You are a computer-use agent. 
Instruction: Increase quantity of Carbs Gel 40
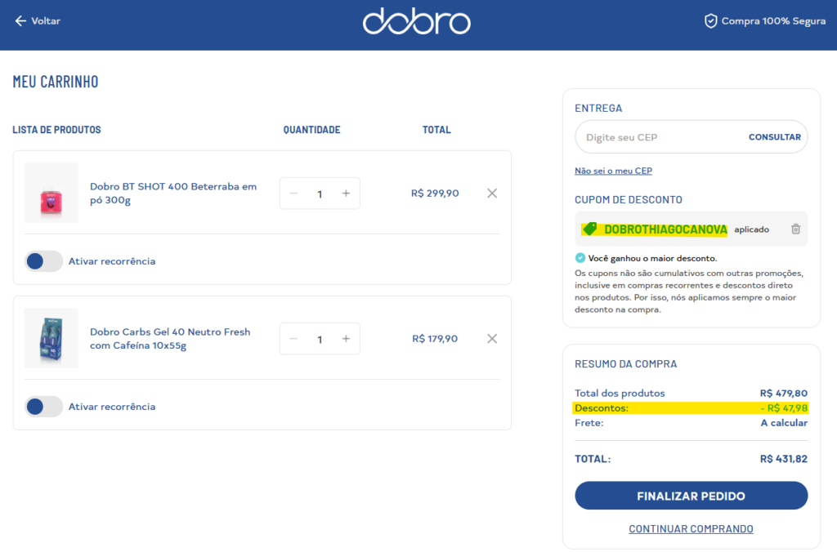pyautogui.click(x=346, y=339)
